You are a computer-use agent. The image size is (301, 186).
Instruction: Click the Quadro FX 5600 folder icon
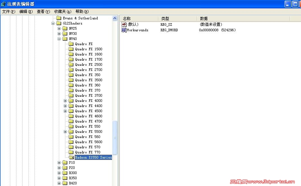71,142
